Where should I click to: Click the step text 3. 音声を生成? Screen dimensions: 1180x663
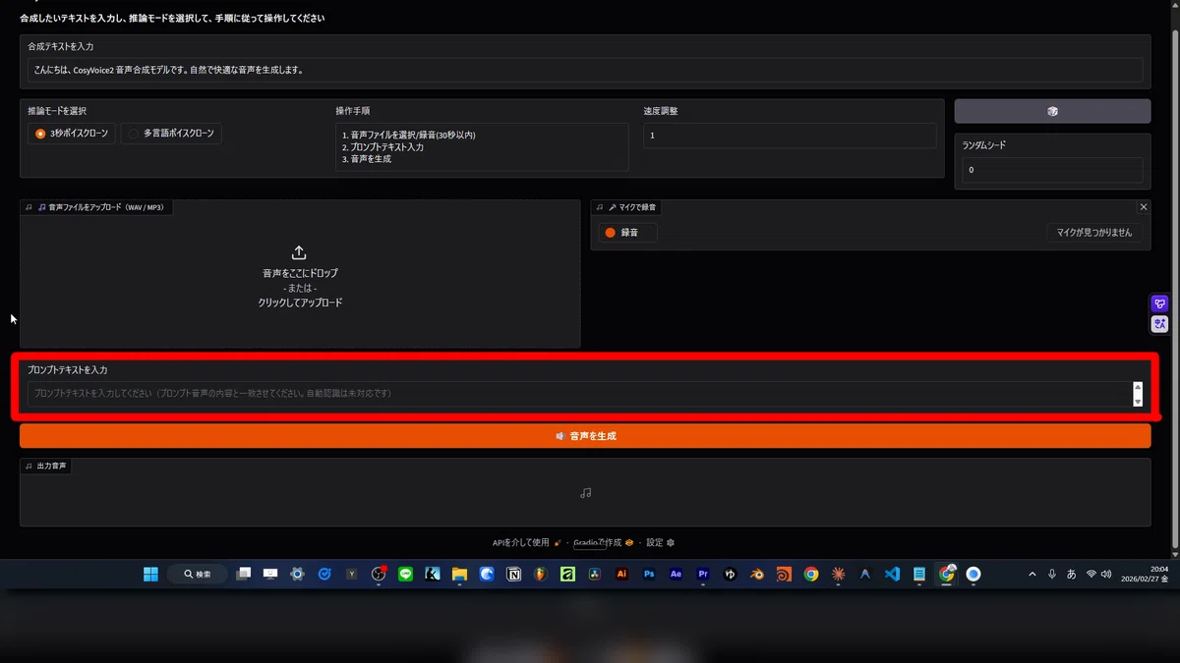coord(367,158)
